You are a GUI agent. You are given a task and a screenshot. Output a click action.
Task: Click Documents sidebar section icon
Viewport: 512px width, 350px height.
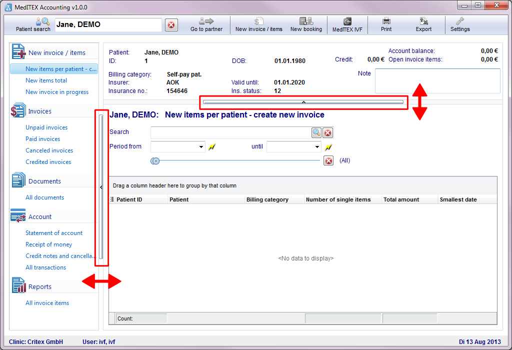click(18, 180)
